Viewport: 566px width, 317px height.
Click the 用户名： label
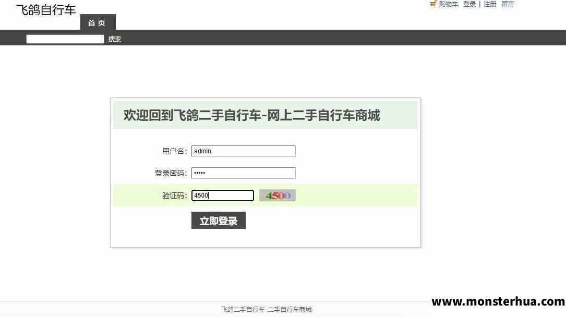point(175,151)
